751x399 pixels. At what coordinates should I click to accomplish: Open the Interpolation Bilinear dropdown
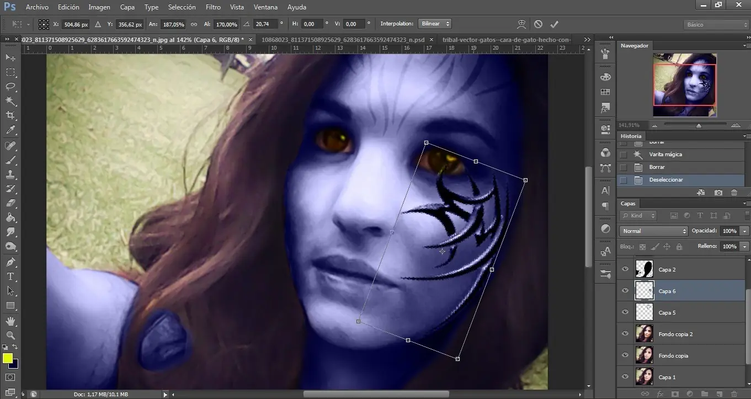click(x=435, y=24)
